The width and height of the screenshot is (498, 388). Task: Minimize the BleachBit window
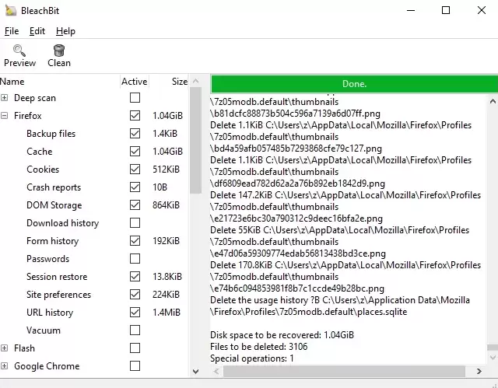click(411, 10)
